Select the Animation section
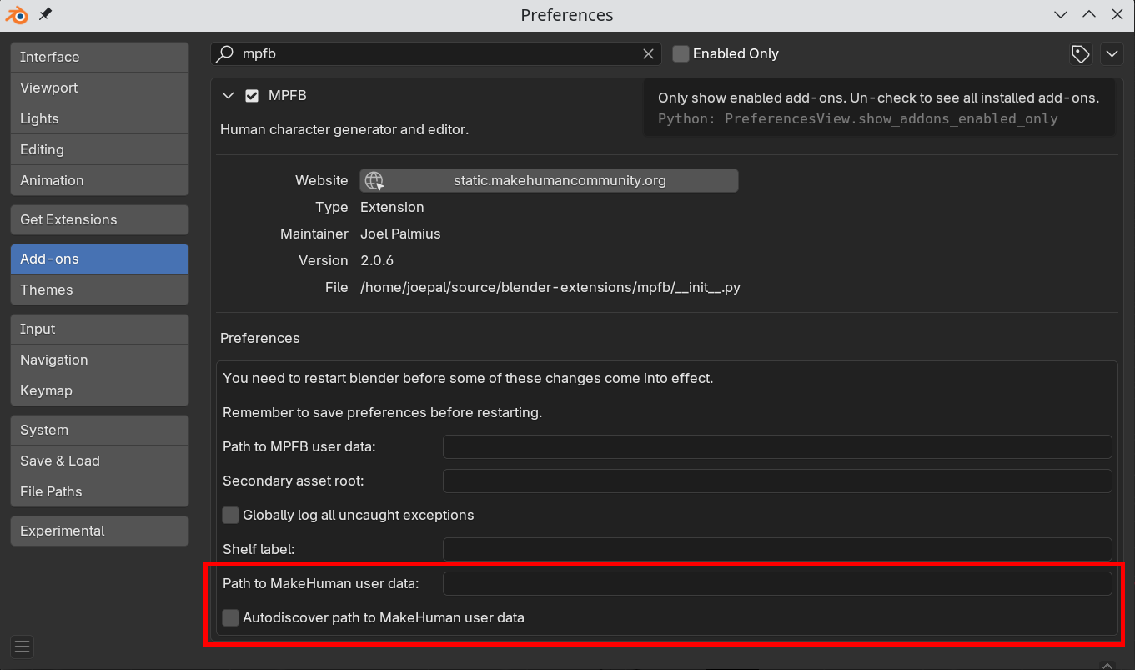Viewport: 1135px width, 670px height. (x=99, y=180)
